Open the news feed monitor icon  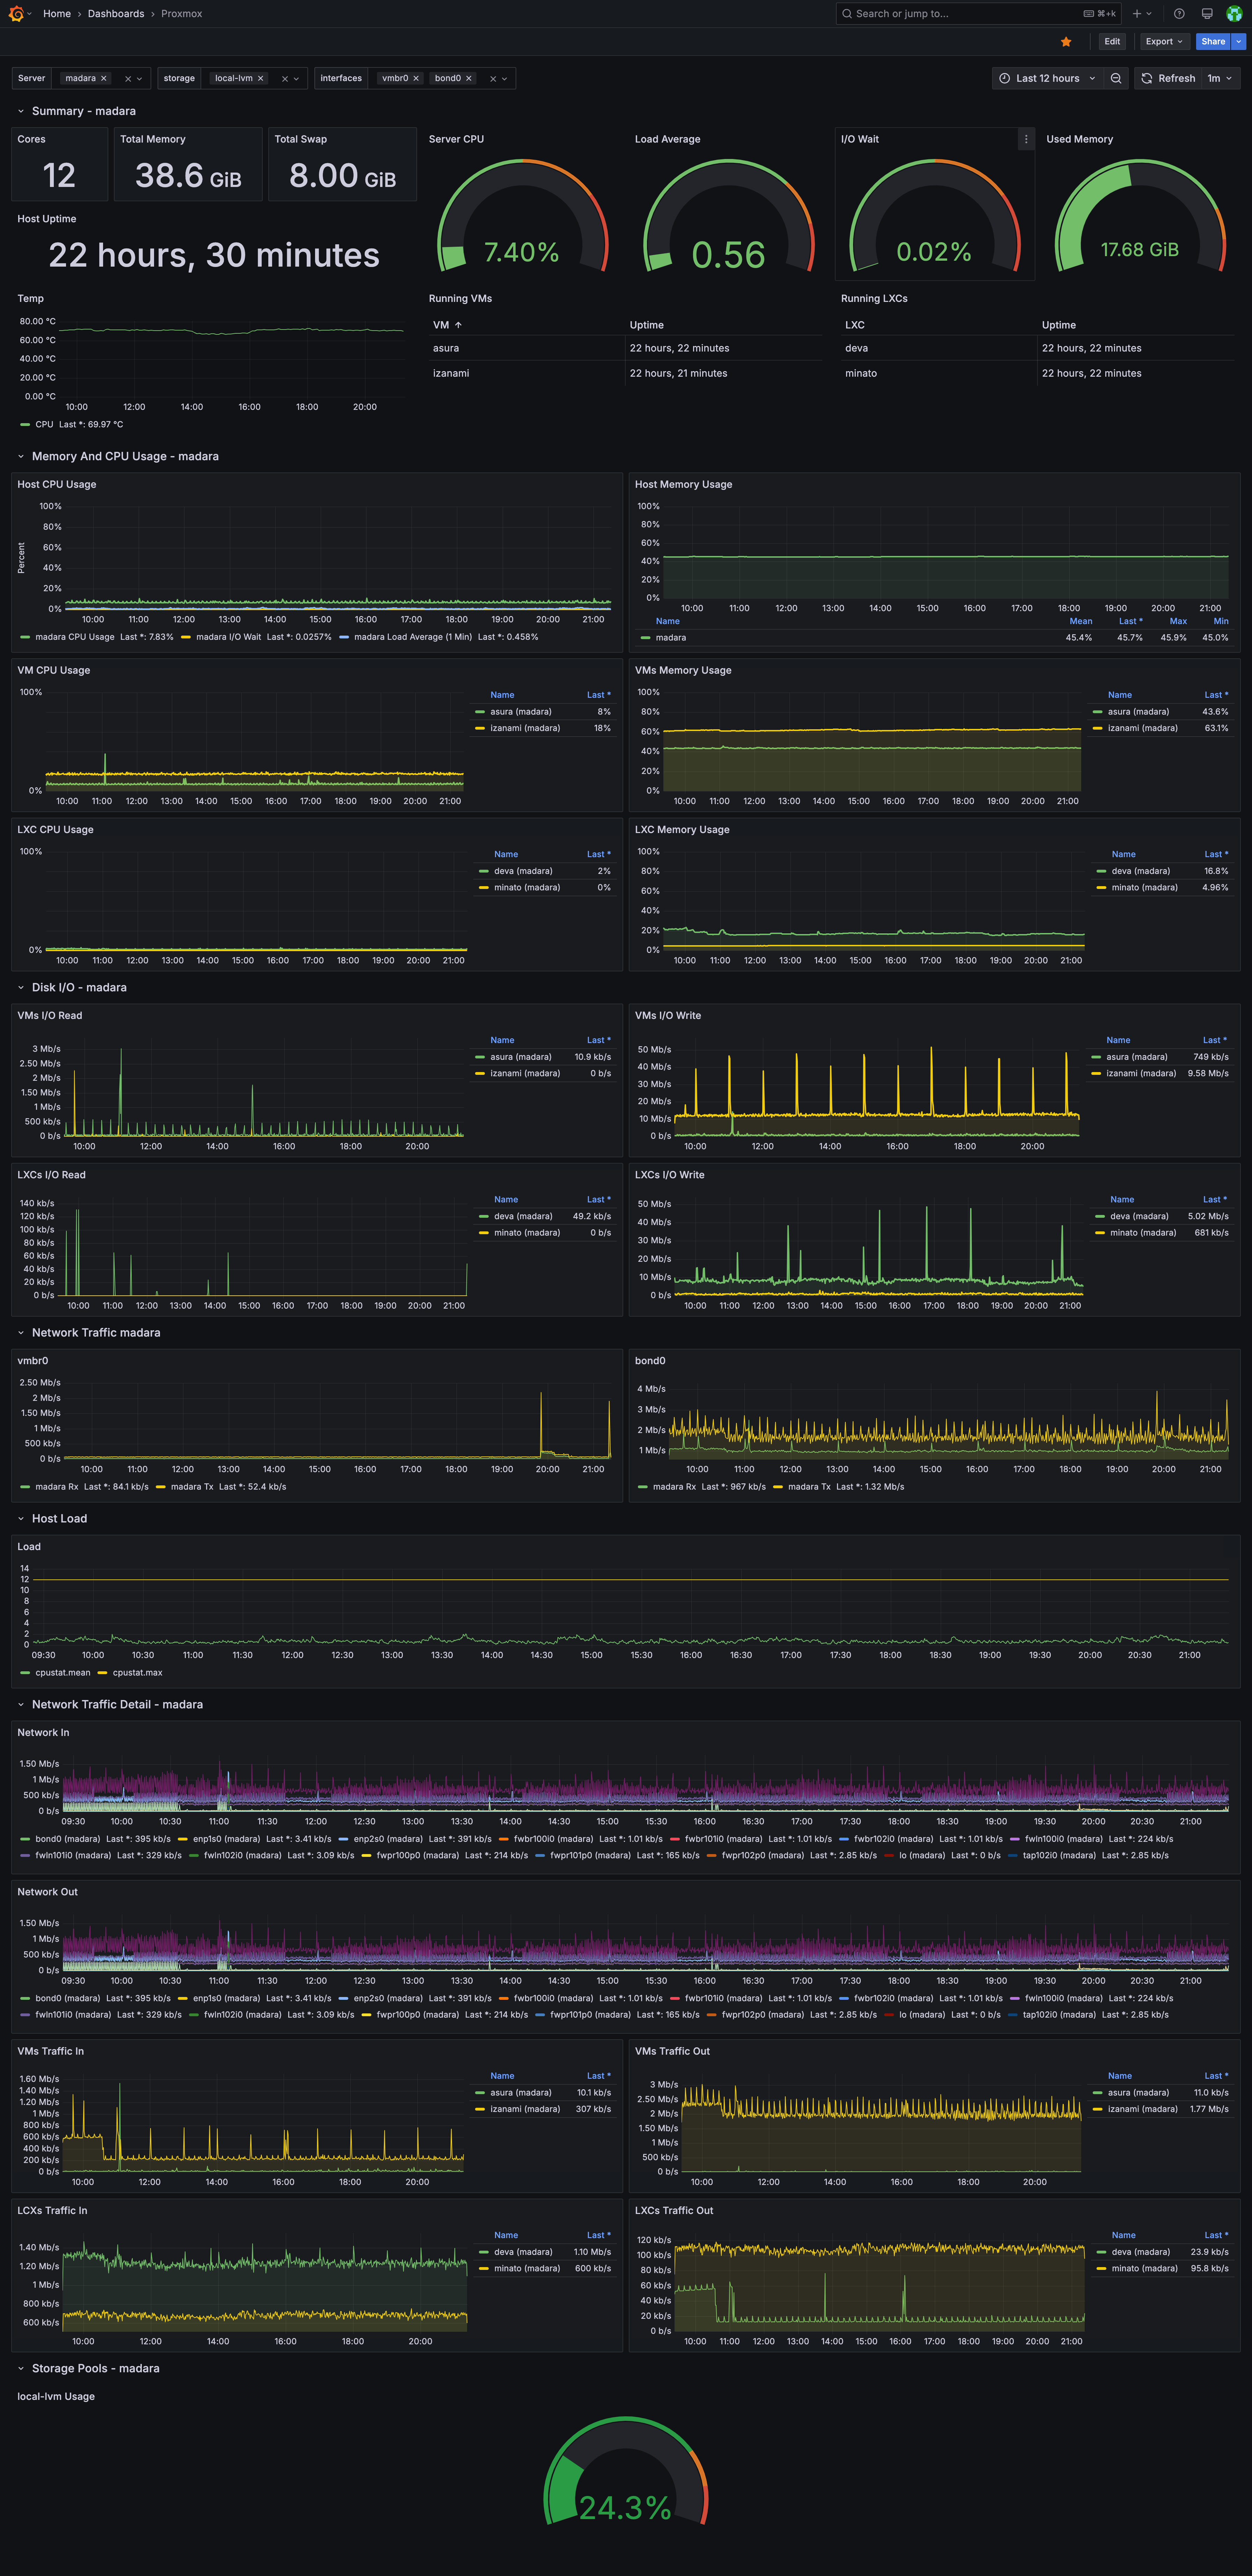(1207, 14)
